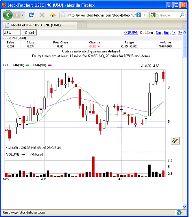
Task: Click the Custom range text
Action: (146, 33)
